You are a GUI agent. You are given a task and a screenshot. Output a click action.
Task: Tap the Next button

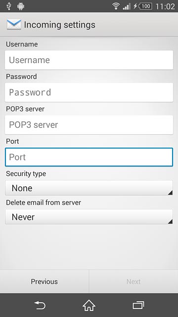tap(133, 281)
